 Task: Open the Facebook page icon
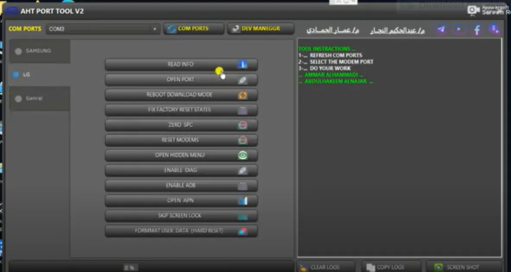click(x=477, y=30)
